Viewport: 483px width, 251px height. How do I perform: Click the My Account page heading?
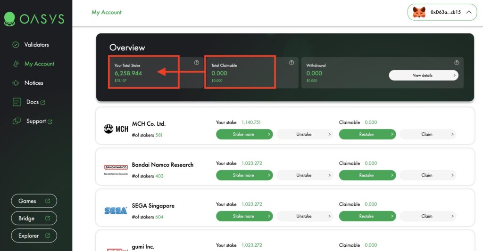point(107,12)
